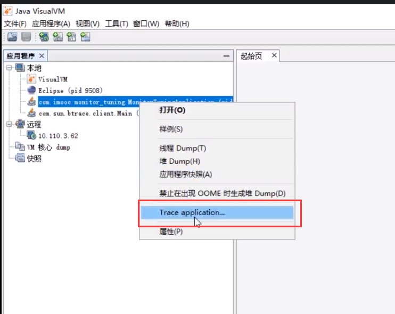Screen dimensions: 395x314
Task: Choose 样例(S) in context menu
Action: [x=217, y=129]
